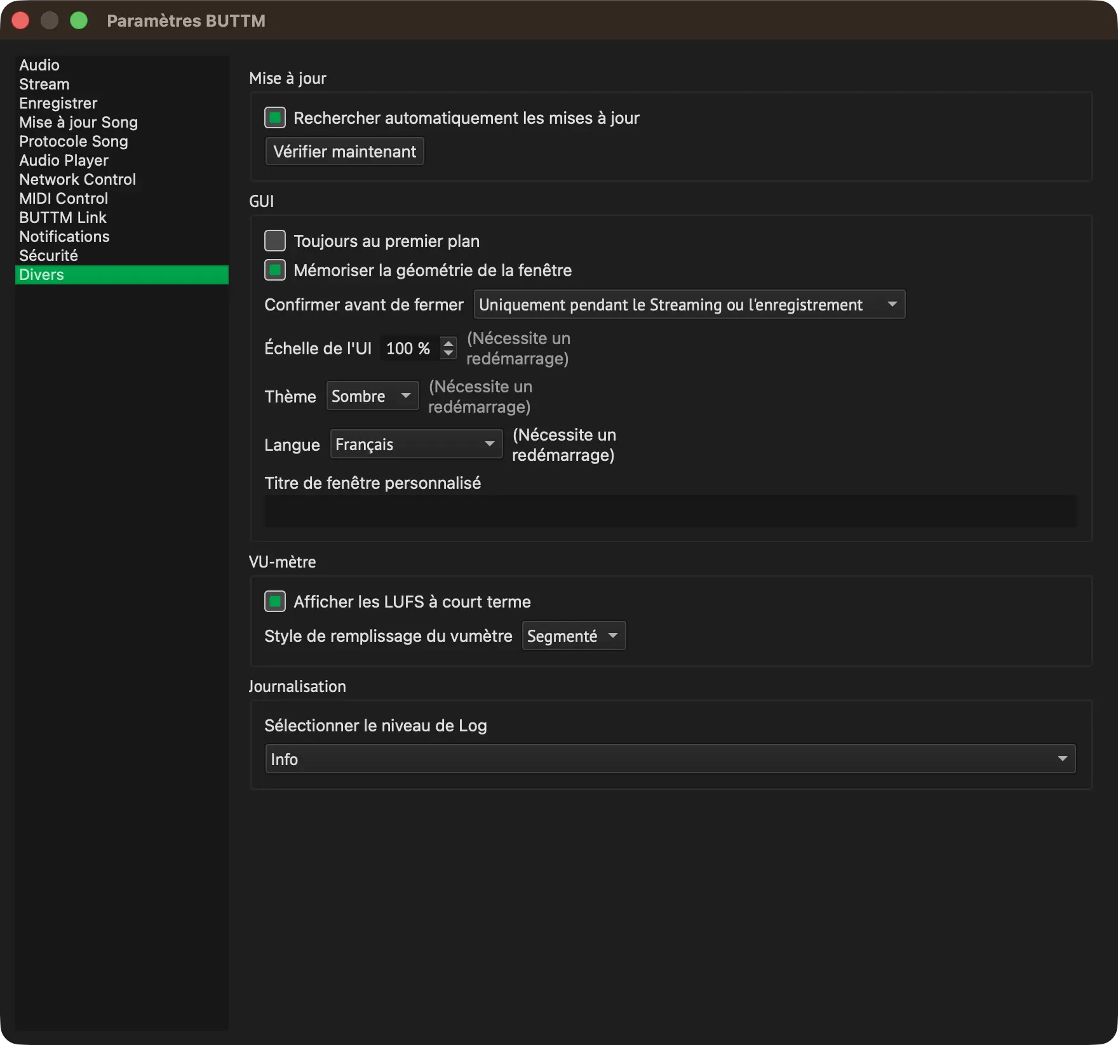Open the Thème dropdown set to Sombre
The image size is (1118, 1045).
[372, 396]
